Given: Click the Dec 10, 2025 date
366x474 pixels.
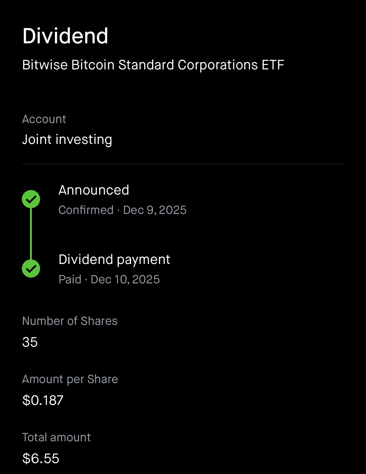Looking at the screenshot, I should click(125, 279).
